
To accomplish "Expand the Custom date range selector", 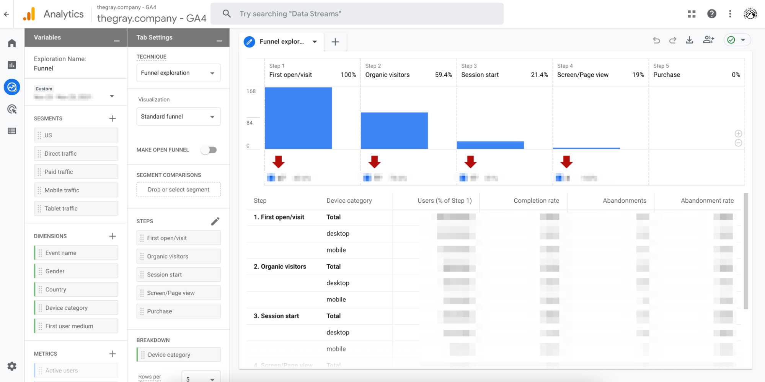I will click(x=112, y=96).
